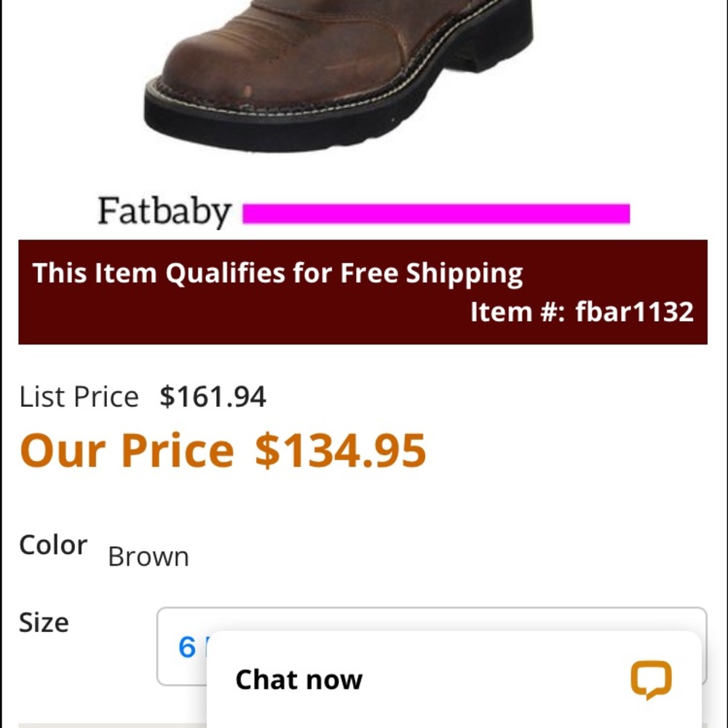Select the Brown color option
Image resolution: width=728 pixels, height=728 pixels.
(x=148, y=556)
